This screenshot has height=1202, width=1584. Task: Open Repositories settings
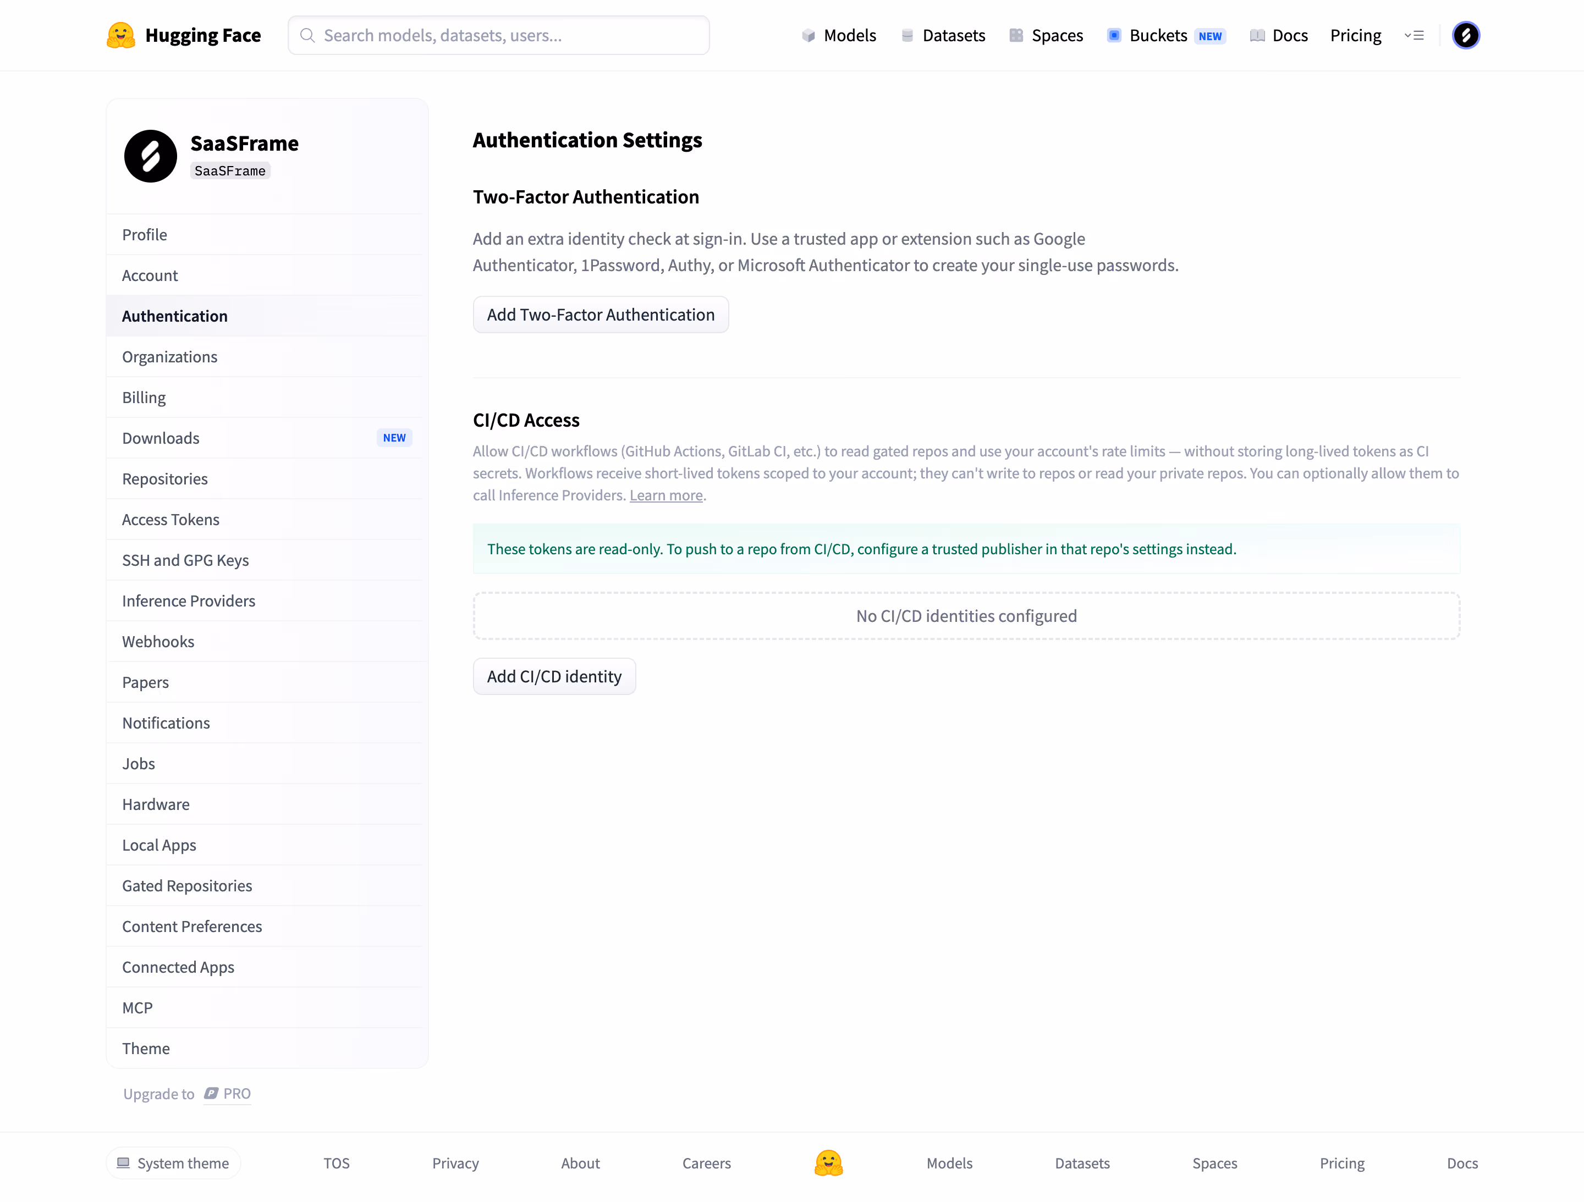tap(267, 479)
